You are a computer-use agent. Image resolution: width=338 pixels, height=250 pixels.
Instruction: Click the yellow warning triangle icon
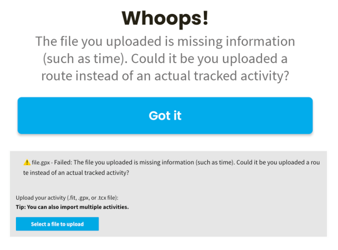click(27, 162)
